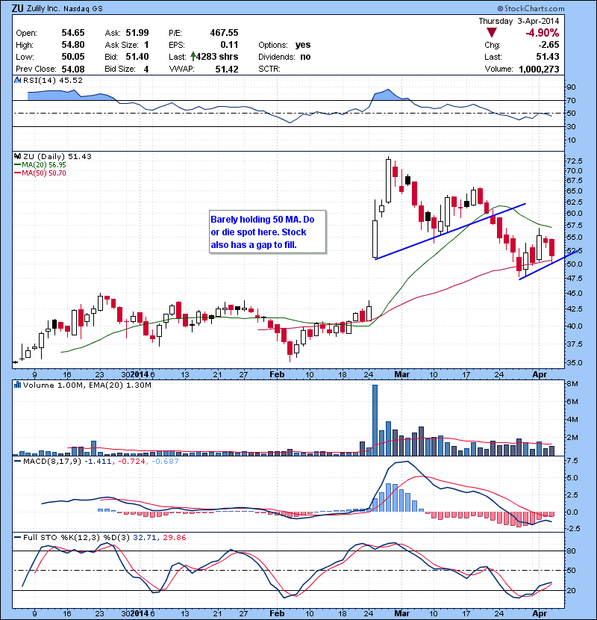
Task: Click the Barely holding 50 MA annotation box
Action: coord(267,232)
